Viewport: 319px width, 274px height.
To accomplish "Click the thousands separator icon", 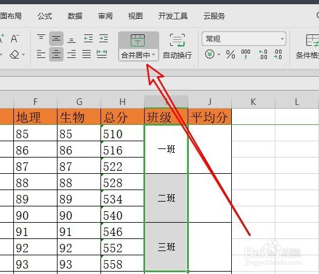I will (246, 54).
